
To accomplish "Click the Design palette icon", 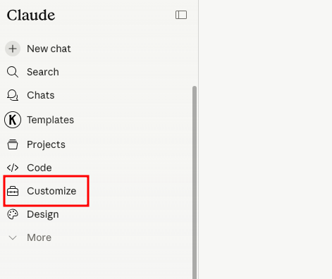I will (13, 214).
